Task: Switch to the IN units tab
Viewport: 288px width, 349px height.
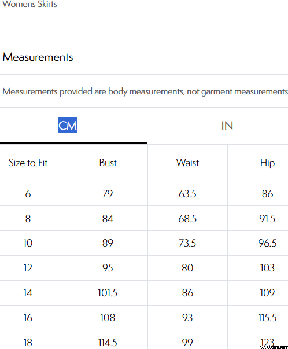Action: tap(227, 126)
